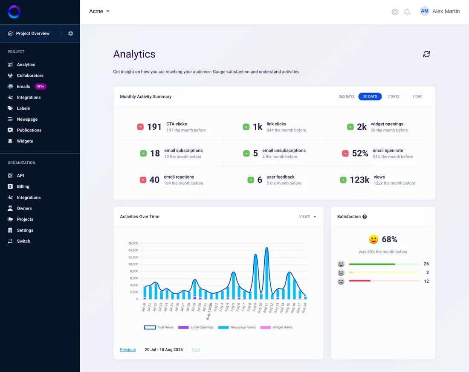Click the Previous date range link
The width and height of the screenshot is (469, 372).
tap(128, 349)
